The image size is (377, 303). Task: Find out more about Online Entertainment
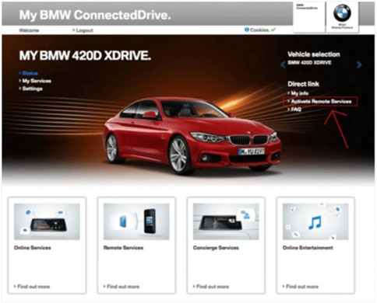301,287
